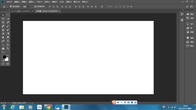Select the Pen tool
This screenshot has height=110, width=196.
point(3,41)
